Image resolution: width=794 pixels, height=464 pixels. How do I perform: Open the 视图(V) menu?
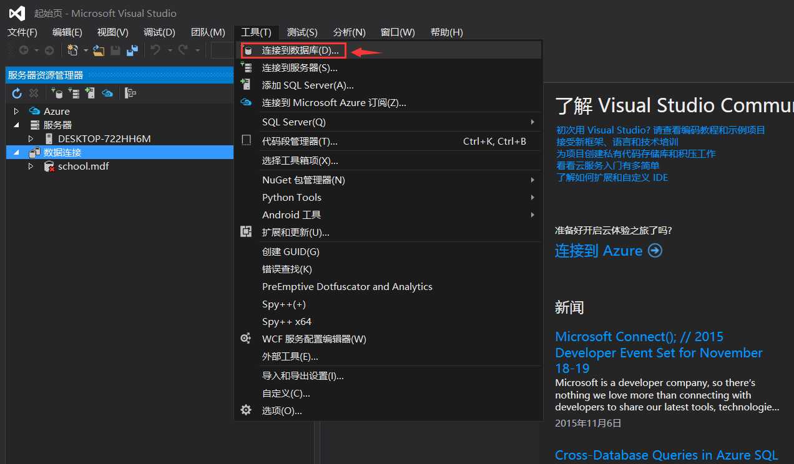113,32
